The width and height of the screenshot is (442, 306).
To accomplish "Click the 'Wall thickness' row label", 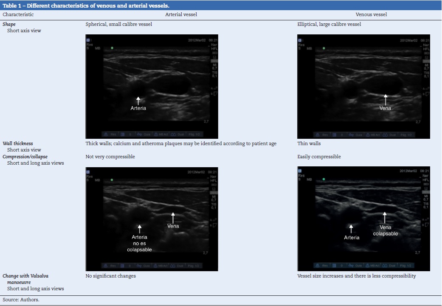I will (18, 143).
